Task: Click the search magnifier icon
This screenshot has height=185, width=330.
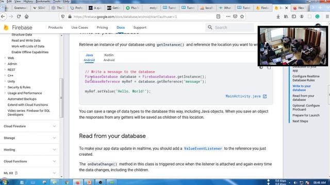Action: pos(210,27)
